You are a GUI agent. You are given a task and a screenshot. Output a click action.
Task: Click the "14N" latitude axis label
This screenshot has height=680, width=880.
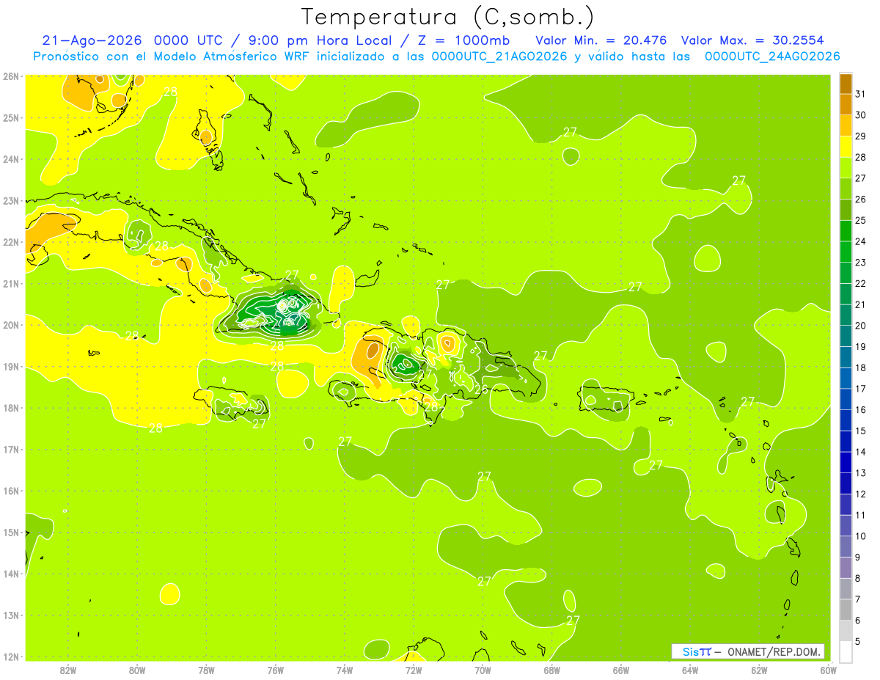(10, 574)
